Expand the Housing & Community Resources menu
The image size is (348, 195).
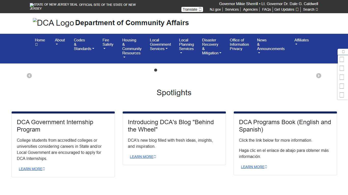[x=132, y=47]
